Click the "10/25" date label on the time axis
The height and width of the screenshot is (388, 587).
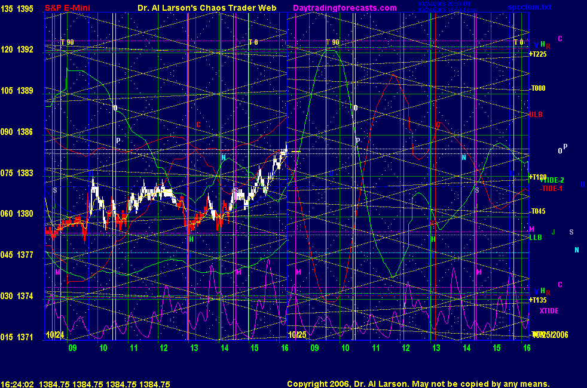coord(297,335)
